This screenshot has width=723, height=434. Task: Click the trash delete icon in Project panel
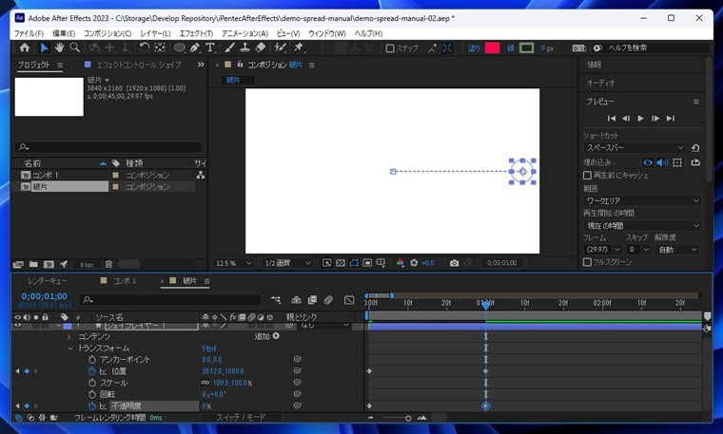pyautogui.click(x=108, y=264)
